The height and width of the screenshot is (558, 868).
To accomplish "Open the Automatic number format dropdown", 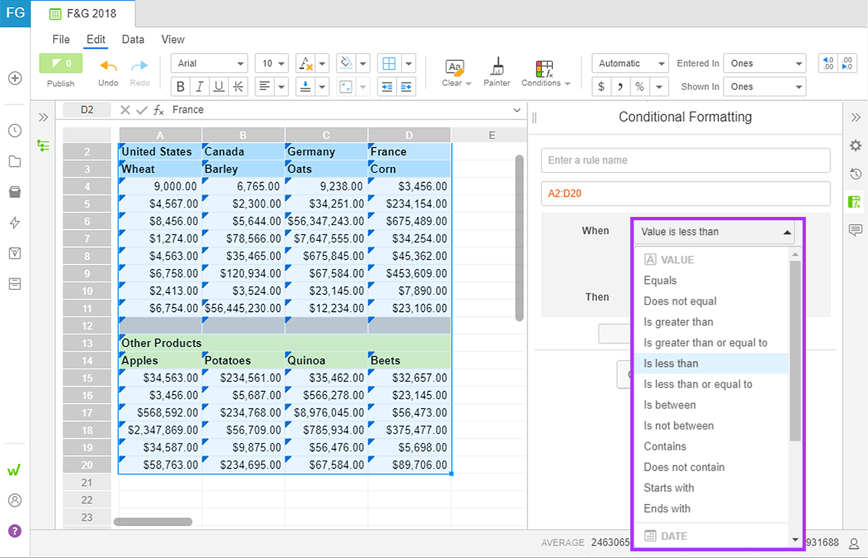I will pyautogui.click(x=630, y=63).
